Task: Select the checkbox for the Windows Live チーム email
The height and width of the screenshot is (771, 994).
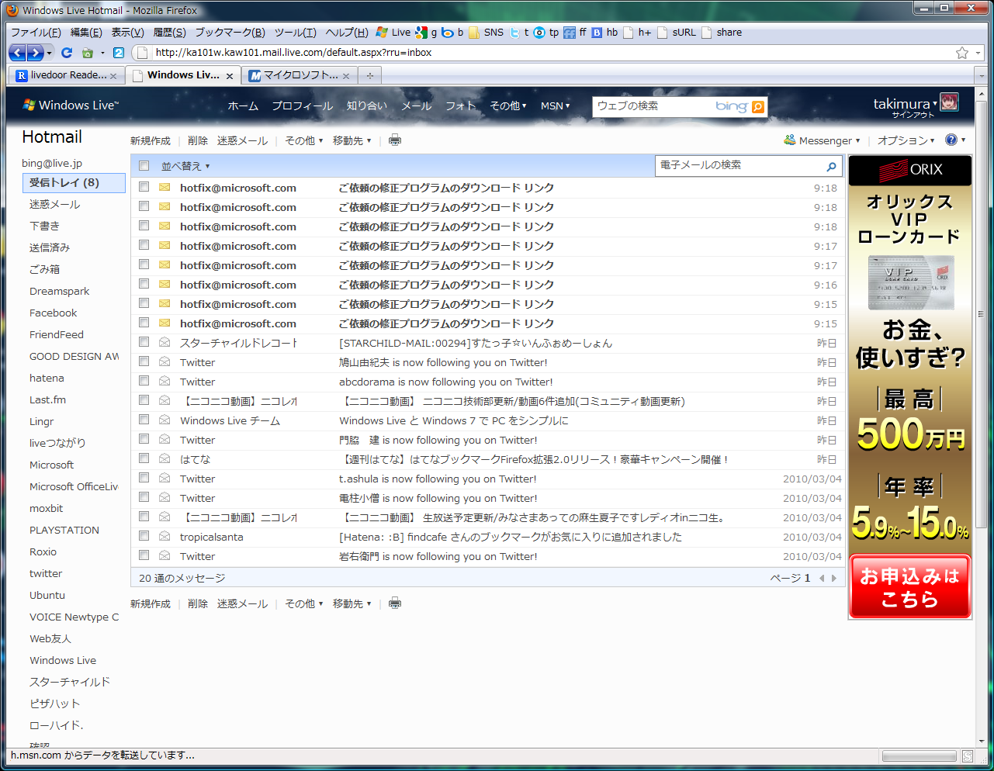Action: coord(144,420)
